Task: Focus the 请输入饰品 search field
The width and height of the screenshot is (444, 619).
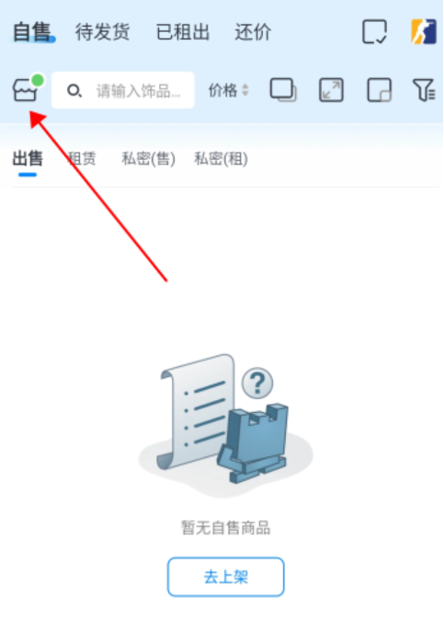Action: [123, 90]
